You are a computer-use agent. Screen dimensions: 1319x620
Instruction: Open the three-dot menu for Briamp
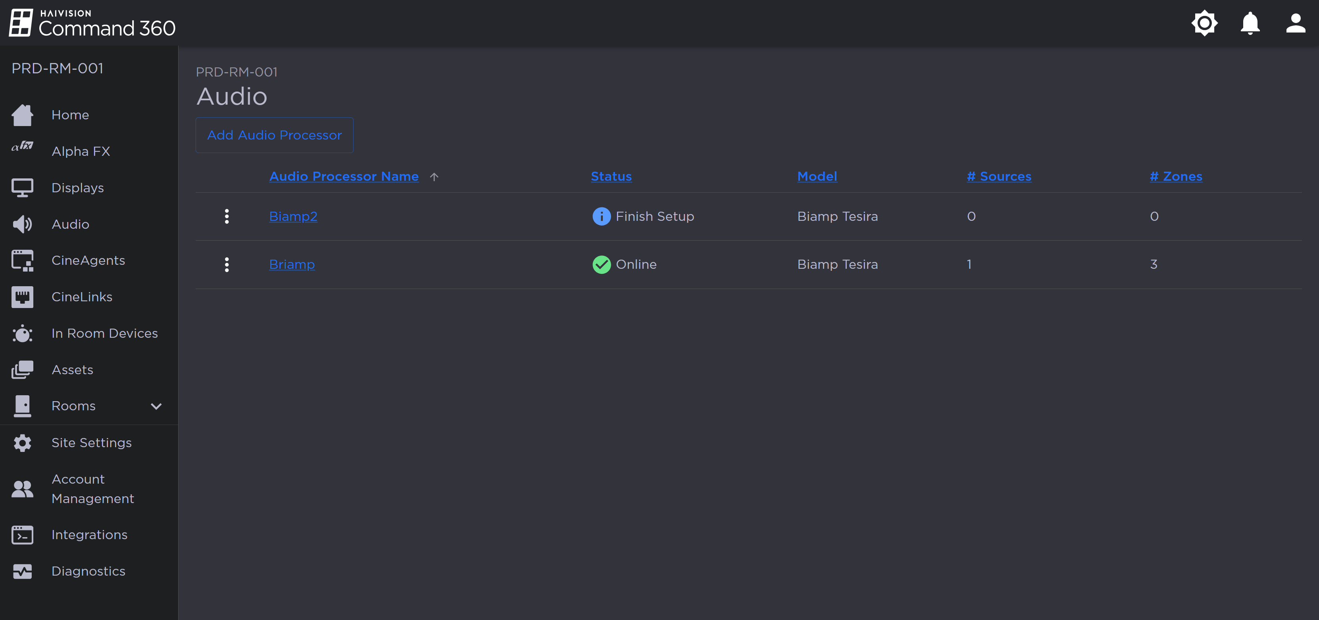(227, 264)
